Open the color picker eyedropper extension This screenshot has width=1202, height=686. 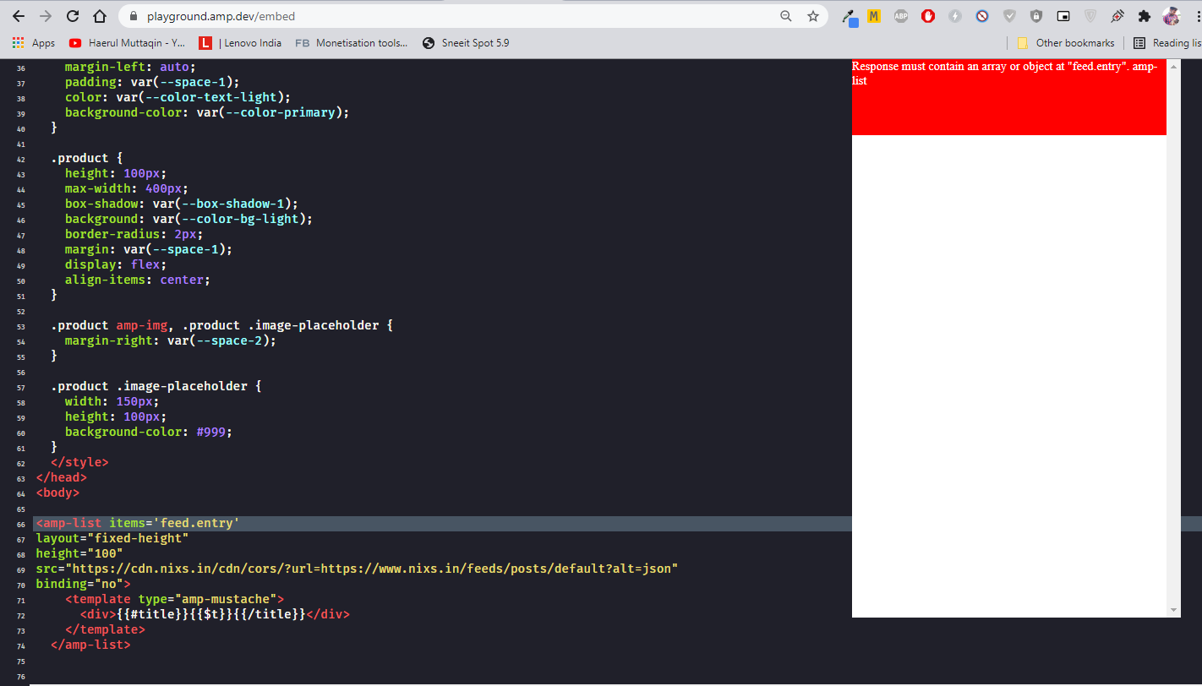pos(850,16)
